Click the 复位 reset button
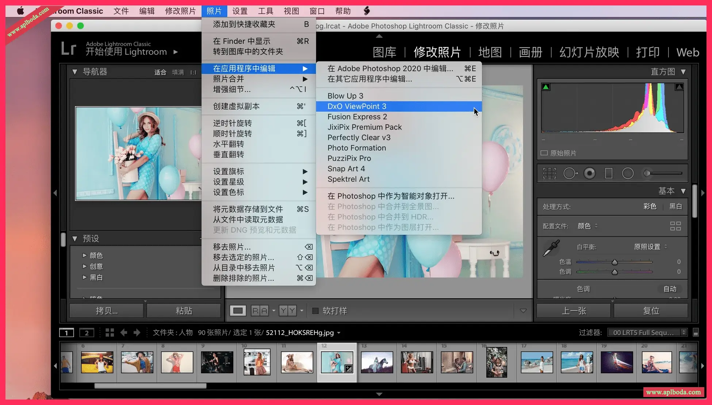The height and width of the screenshot is (405, 712). [x=651, y=311]
